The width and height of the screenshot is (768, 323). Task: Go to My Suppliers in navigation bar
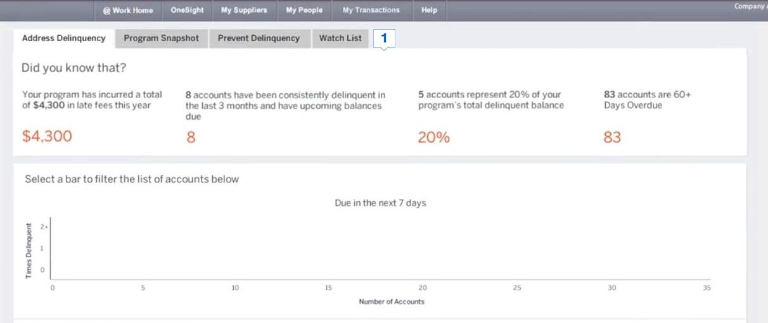click(x=244, y=10)
